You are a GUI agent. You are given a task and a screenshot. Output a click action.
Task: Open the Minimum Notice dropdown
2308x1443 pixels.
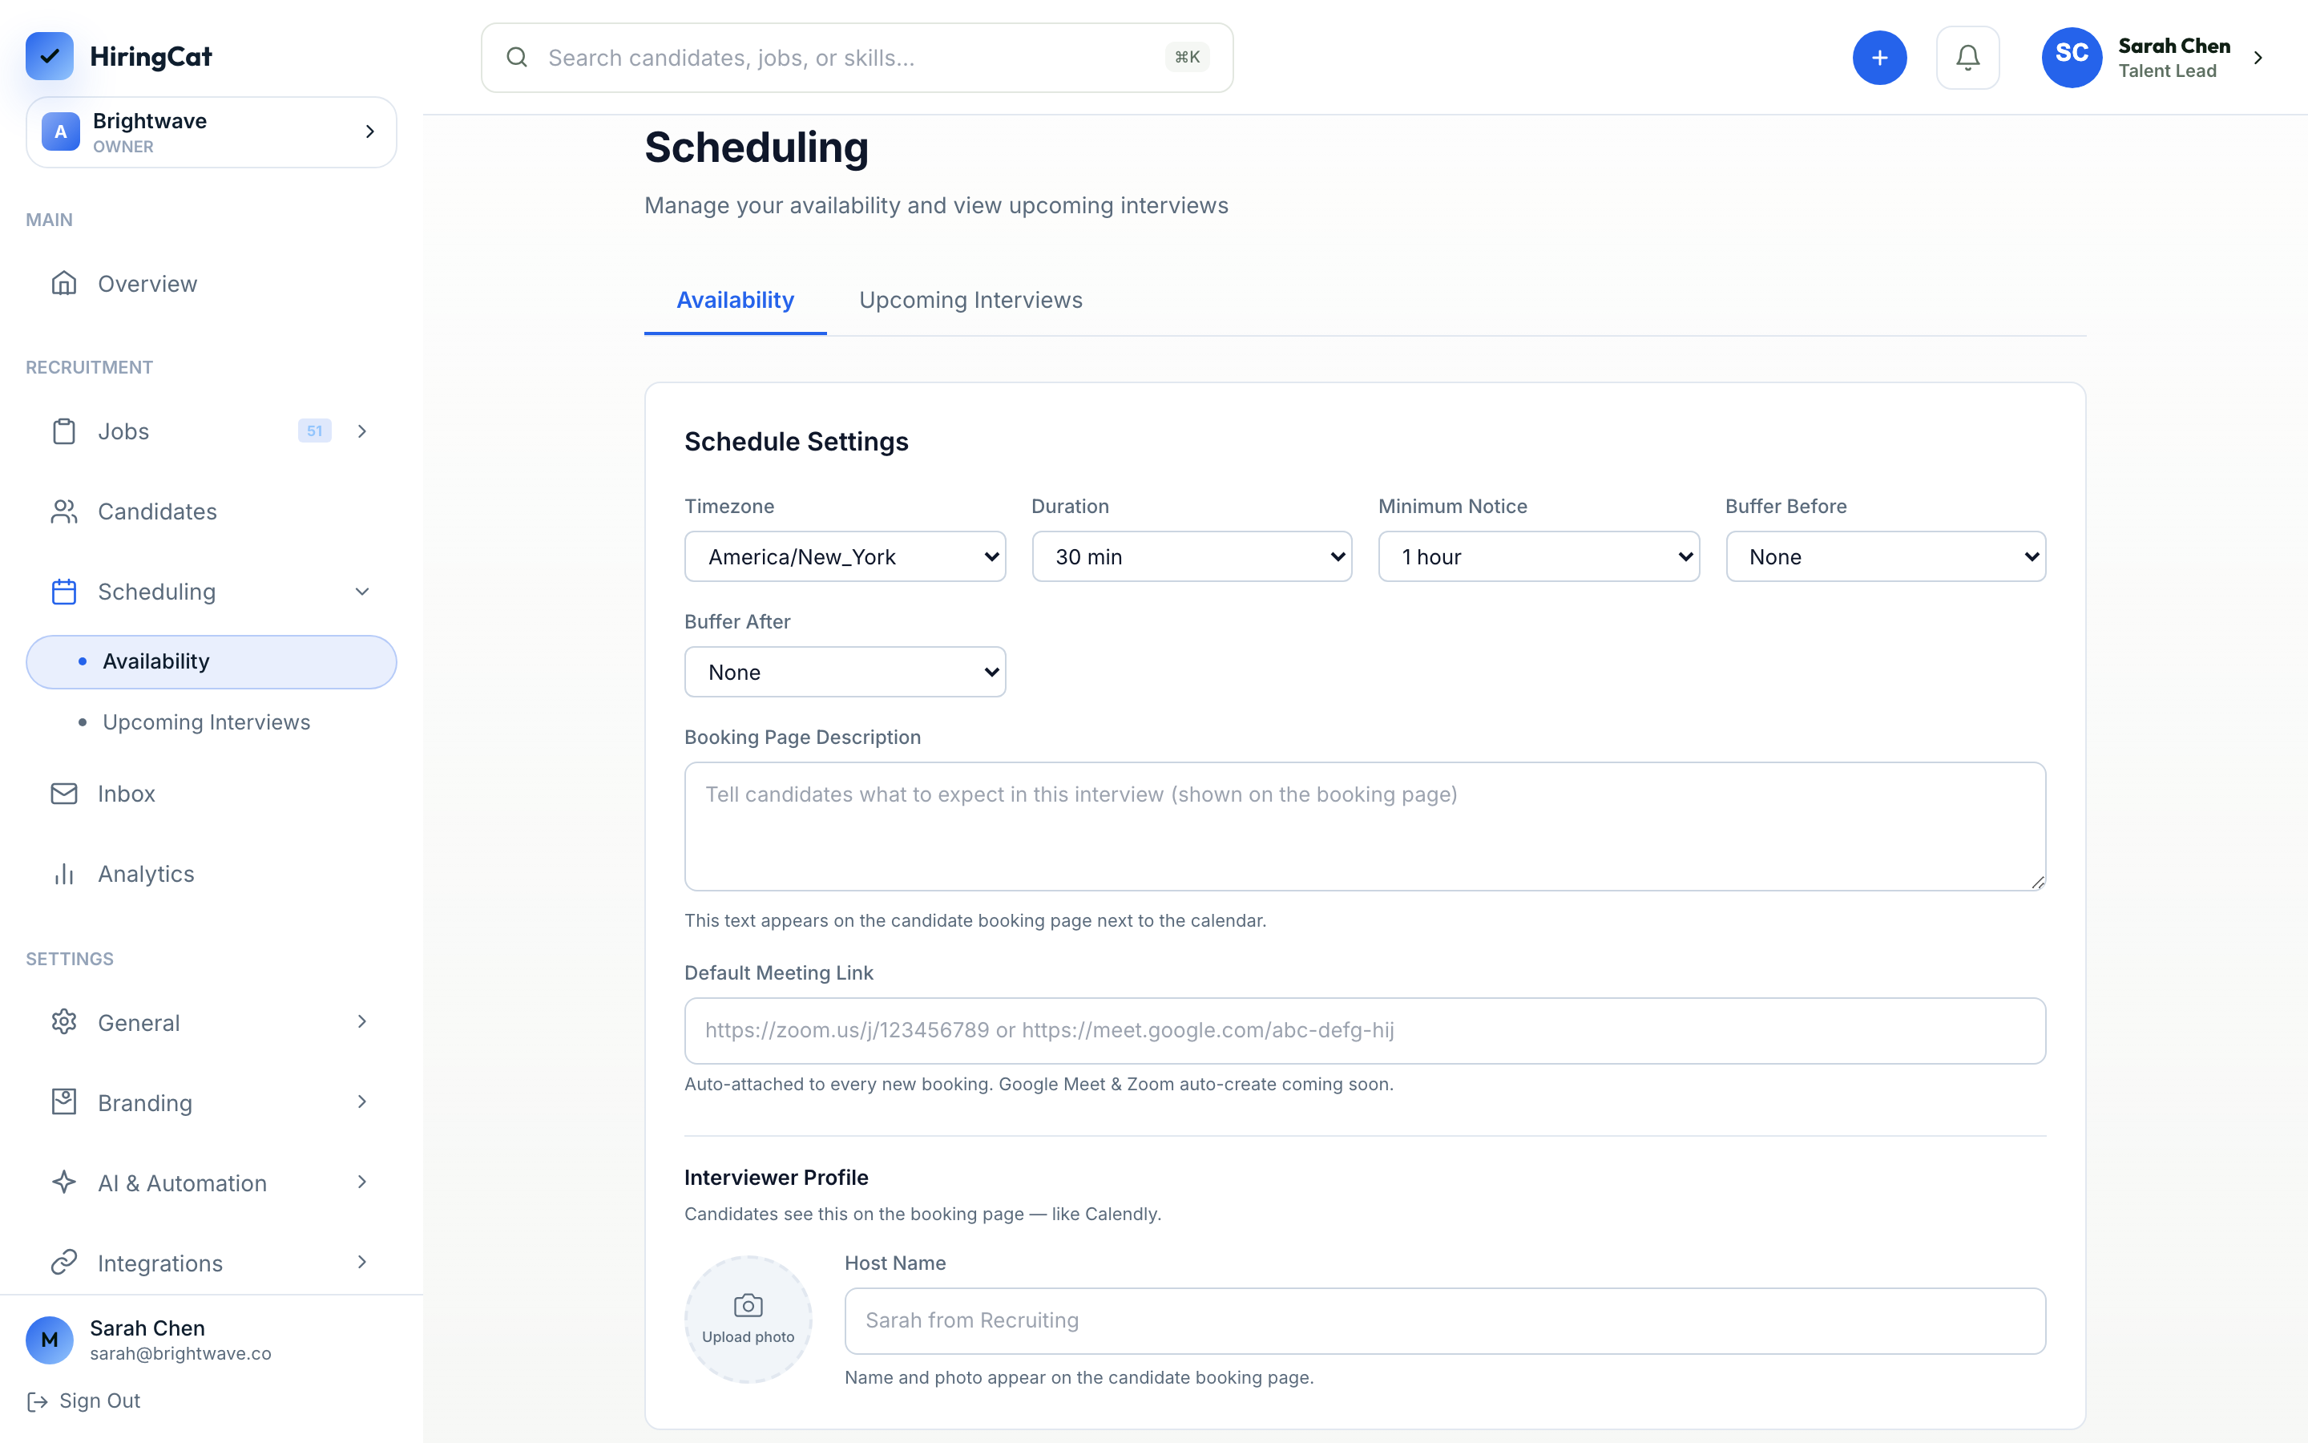pyautogui.click(x=1539, y=556)
